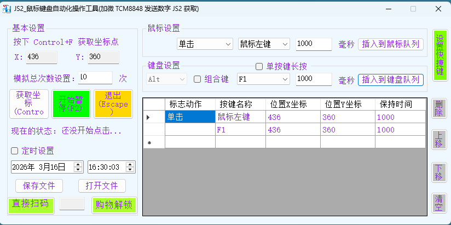The width and height of the screenshot is (451, 225).
Task: Click the blank button between 直接扫码 and 购物解锁
Action: (72, 204)
